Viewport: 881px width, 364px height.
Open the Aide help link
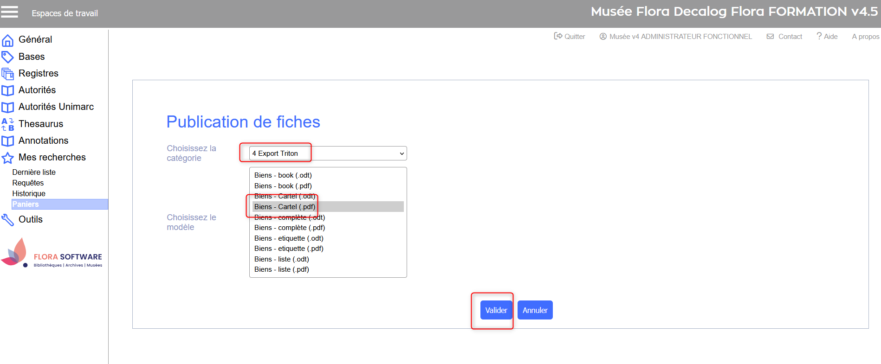(x=827, y=37)
